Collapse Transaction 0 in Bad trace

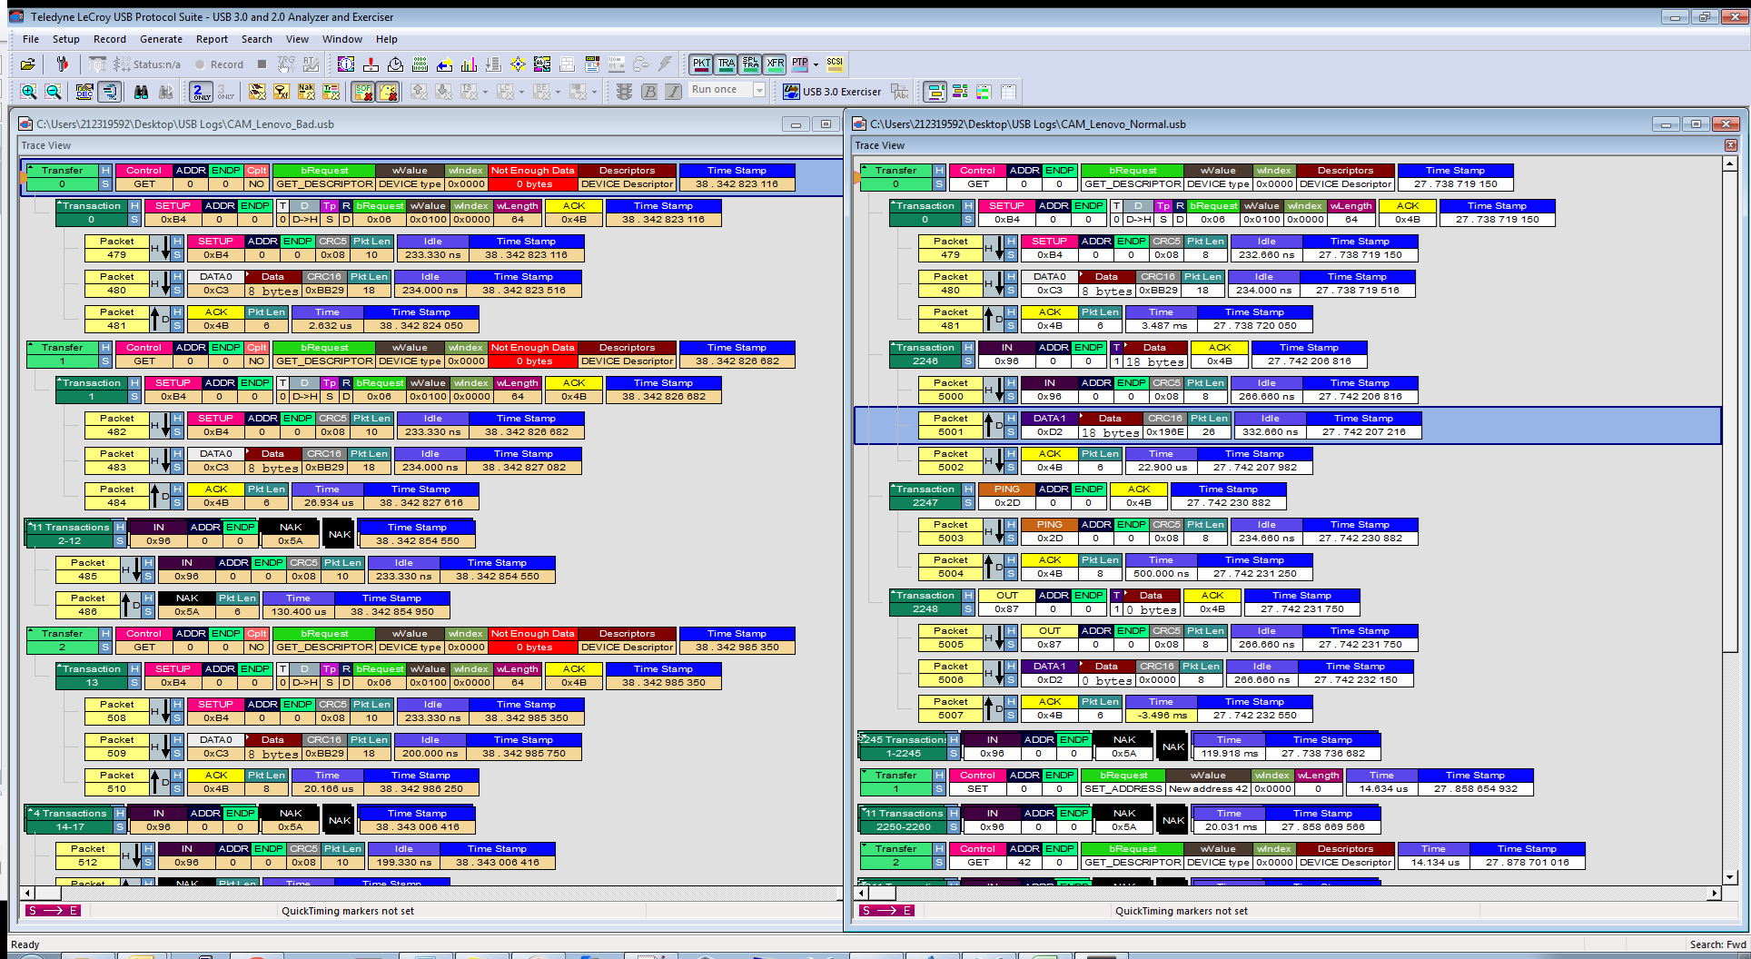[x=60, y=204]
